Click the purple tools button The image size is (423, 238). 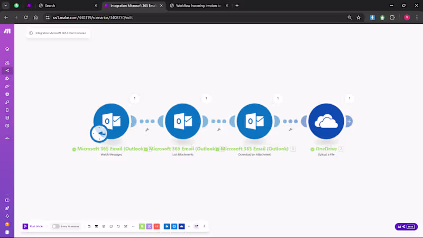tap(149, 226)
